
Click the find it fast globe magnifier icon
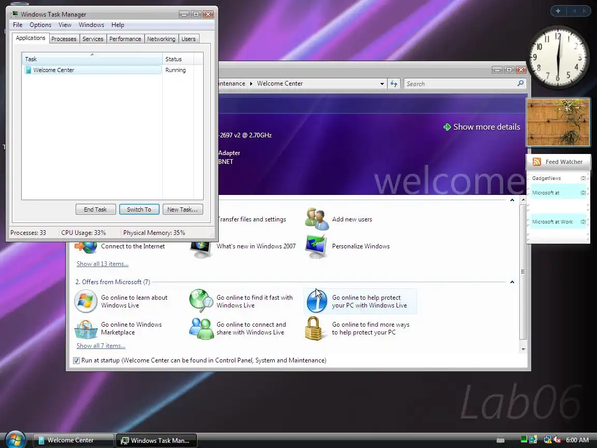pos(201,301)
